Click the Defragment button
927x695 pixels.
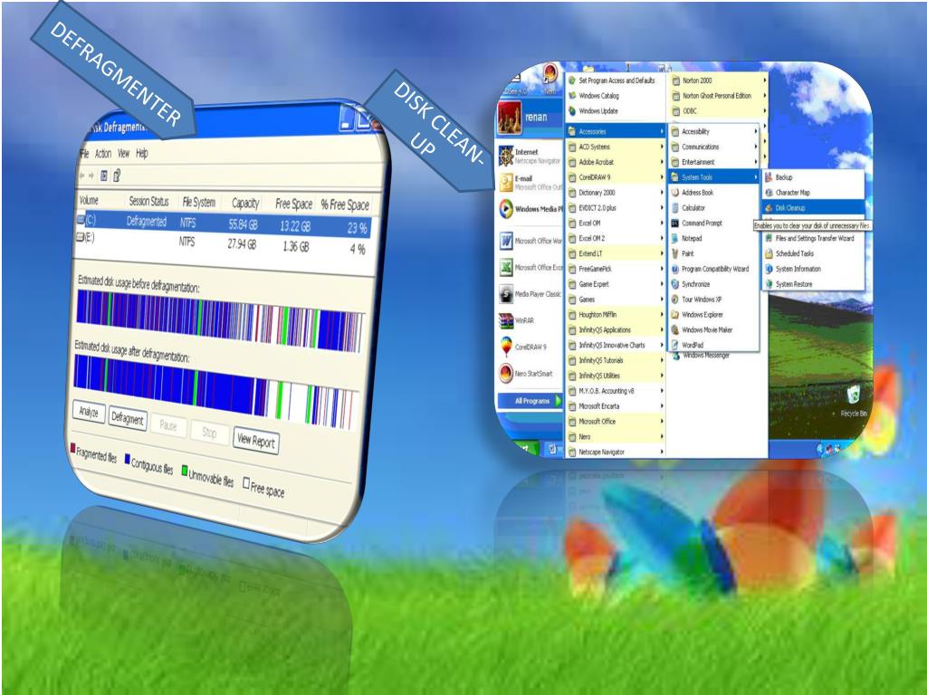click(128, 418)
